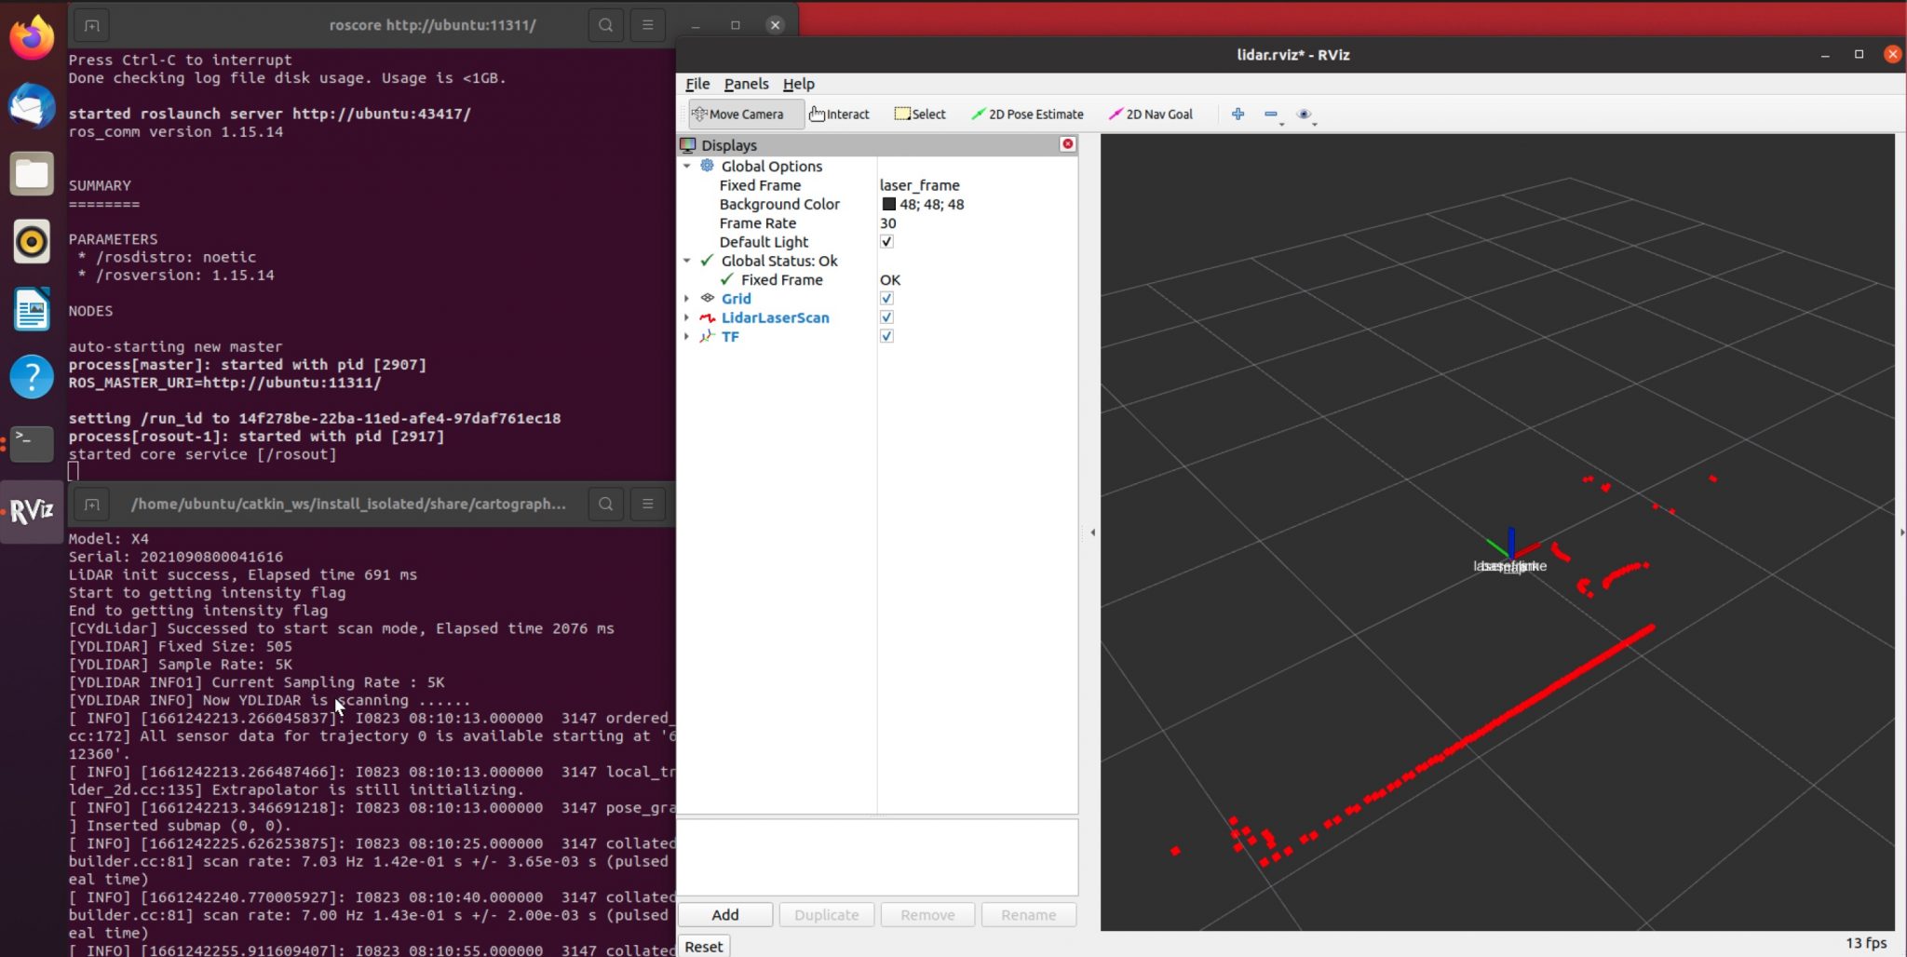Expand the LidarLaserScan tree item
The height and width of the screenshot is (957, 1907).
coord(687,317)
